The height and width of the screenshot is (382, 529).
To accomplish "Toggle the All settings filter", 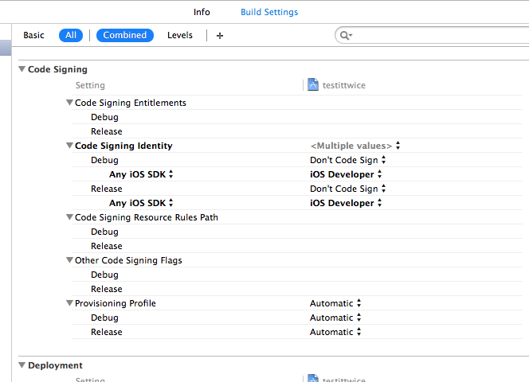I will [x=71, y=35].
